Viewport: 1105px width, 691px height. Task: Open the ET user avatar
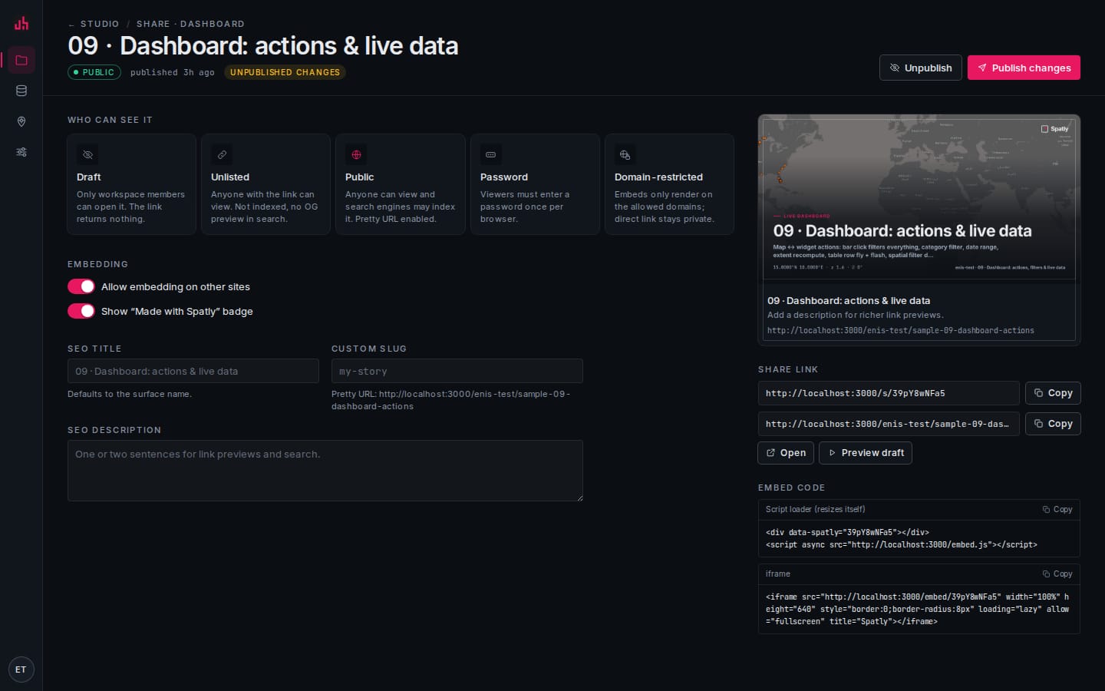pos(21,670)
